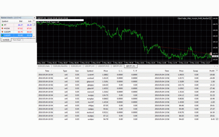This screenshot has height=137, width=219.
Task: Click the direction arrow icon beside AUDJPY
Action: pyautogui.click(x=2, y=32)
